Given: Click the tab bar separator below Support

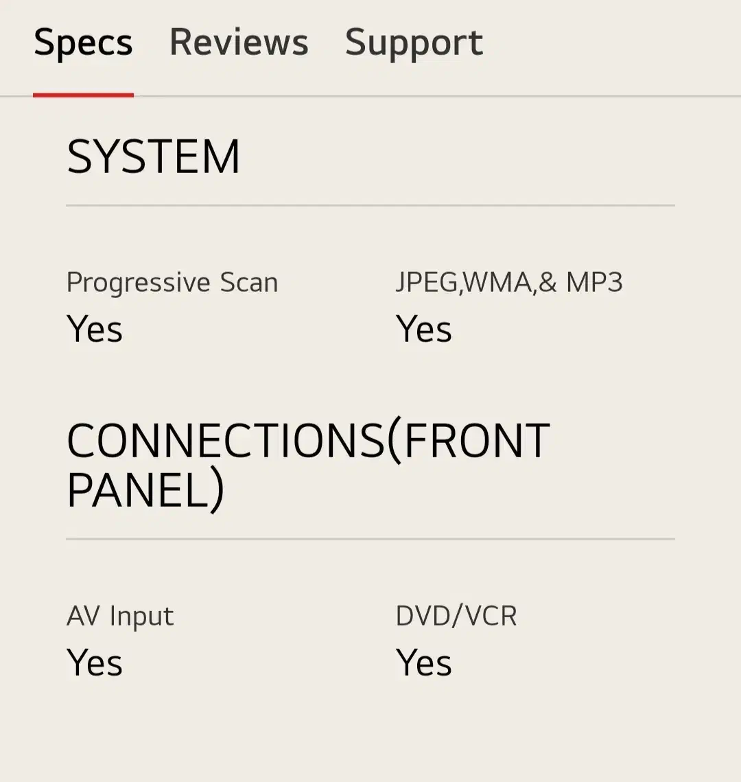Looking at the screenshot, I should pos(414,96).
